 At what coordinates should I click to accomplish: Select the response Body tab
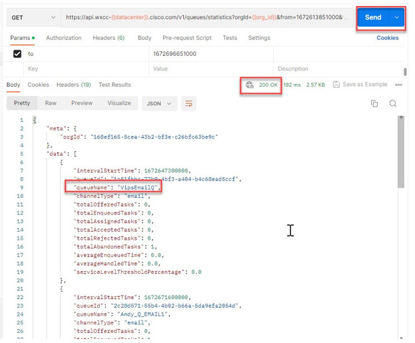coord(13,85)
